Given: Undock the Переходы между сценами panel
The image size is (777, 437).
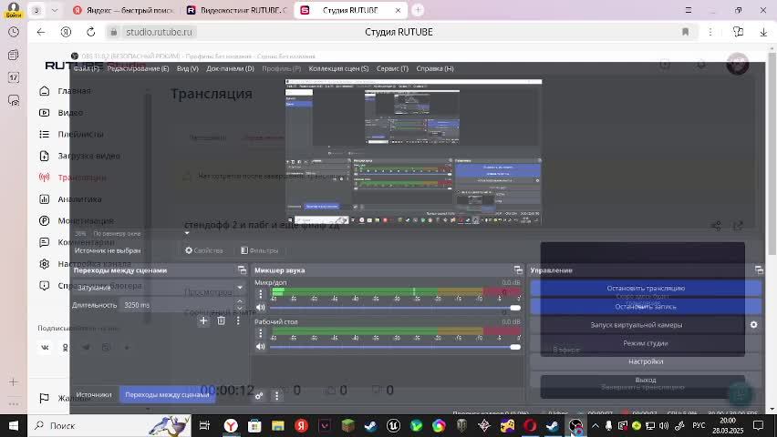Looking at the screenshot, I should click(242, 269).
